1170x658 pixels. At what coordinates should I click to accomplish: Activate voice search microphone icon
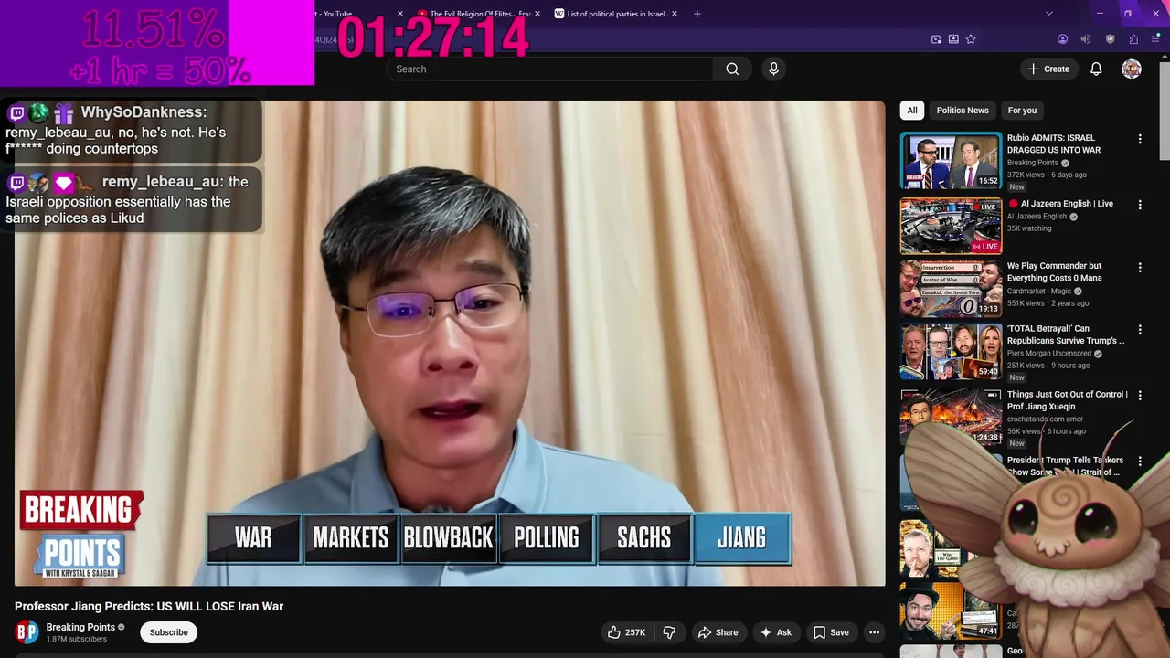click(x=774, y=69)
